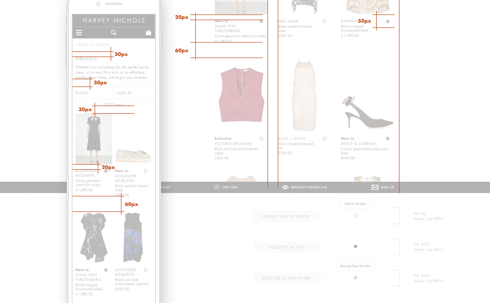This screenshot has width=490, height=303.
Task: Toggle wishlist star beside Balmain product
Action: coord(388,21)
